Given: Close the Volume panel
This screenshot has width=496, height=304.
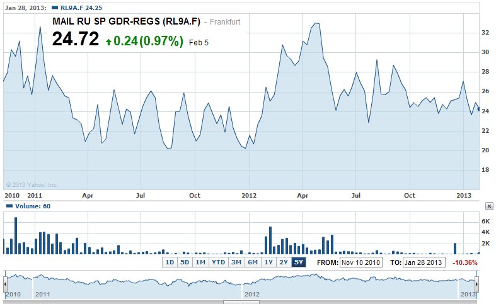Looking at the screenshot, I should point(489,206).
